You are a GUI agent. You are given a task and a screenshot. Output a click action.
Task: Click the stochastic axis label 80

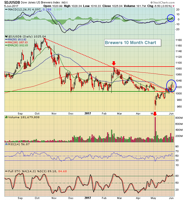click(177, 176)
